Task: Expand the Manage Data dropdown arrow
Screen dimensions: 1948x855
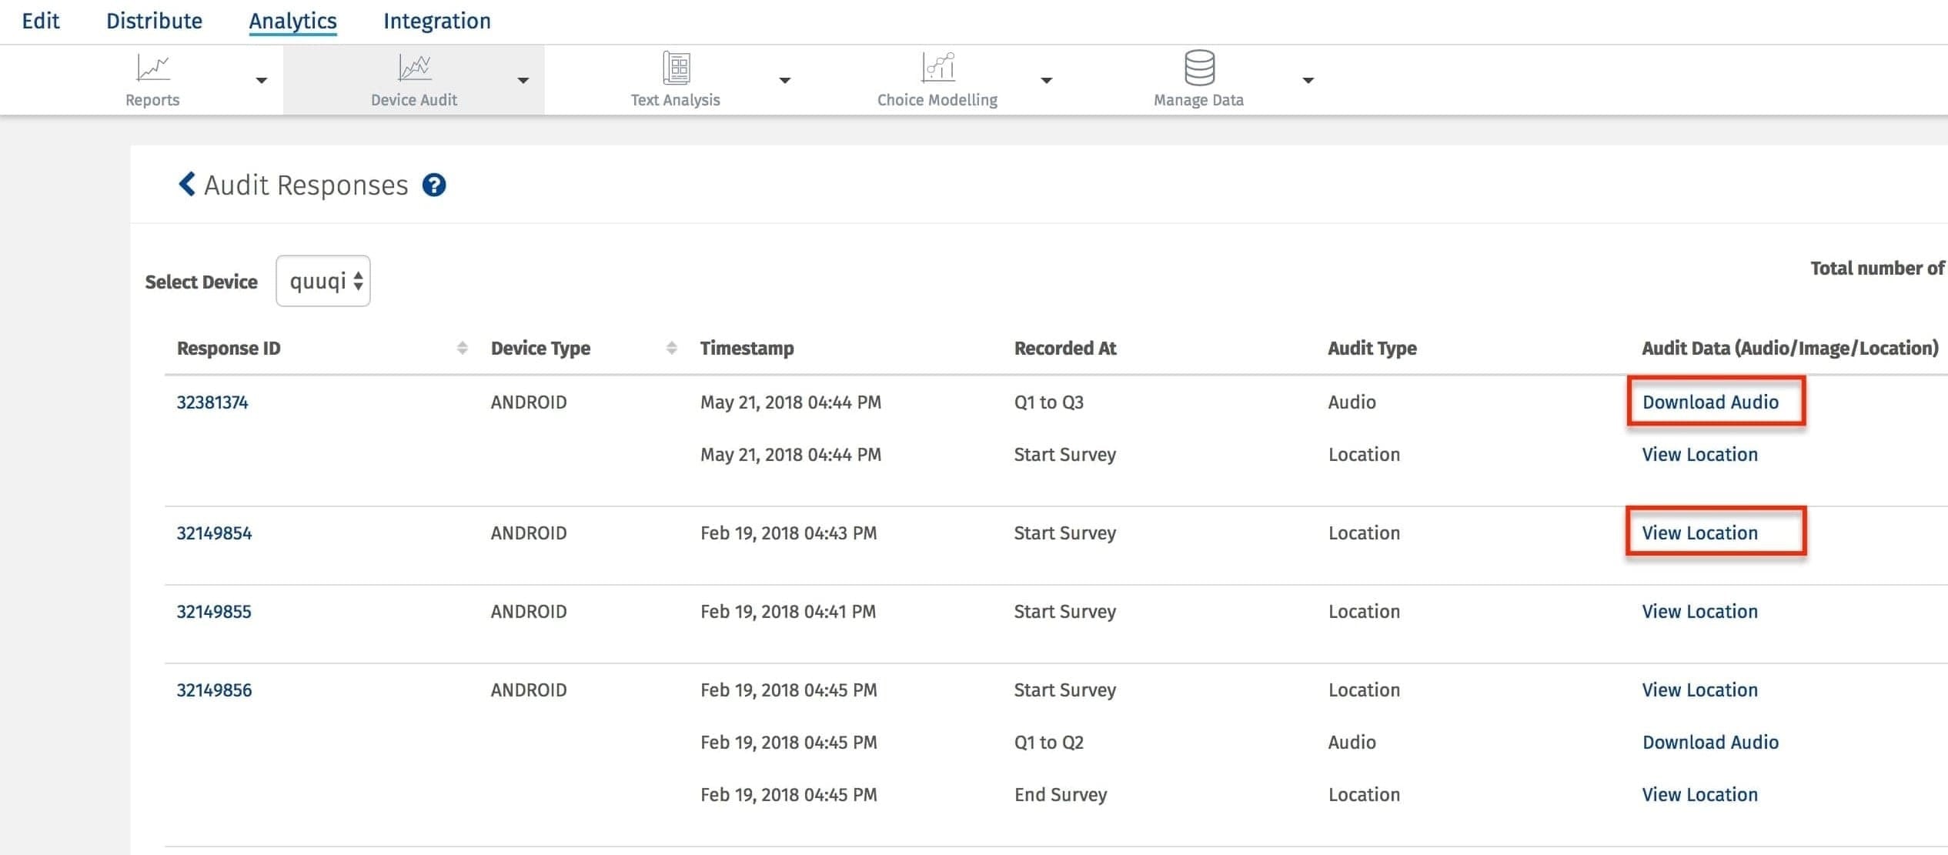Action: pyautogui.click(x=1308, y=80)
